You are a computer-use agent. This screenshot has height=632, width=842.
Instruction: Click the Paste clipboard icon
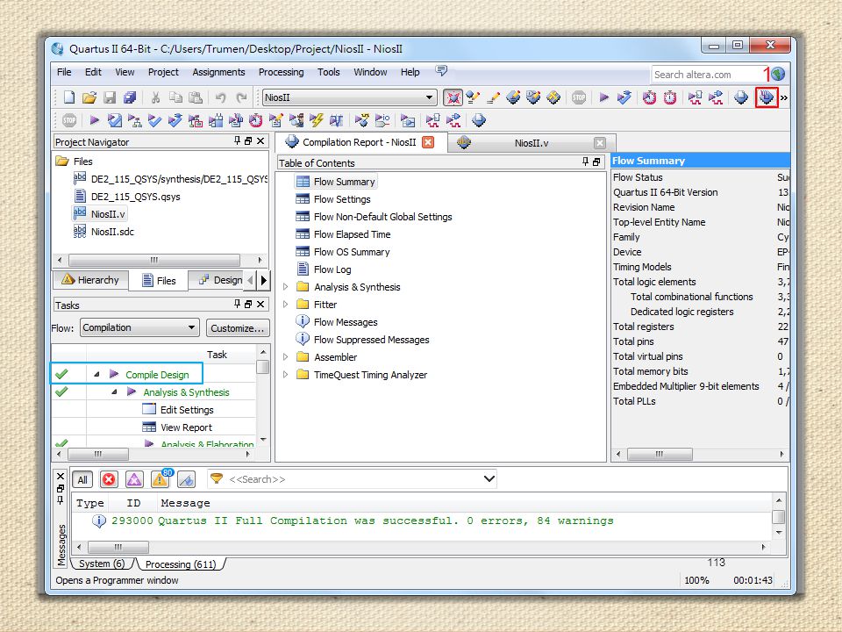click(x=196, y=97)
